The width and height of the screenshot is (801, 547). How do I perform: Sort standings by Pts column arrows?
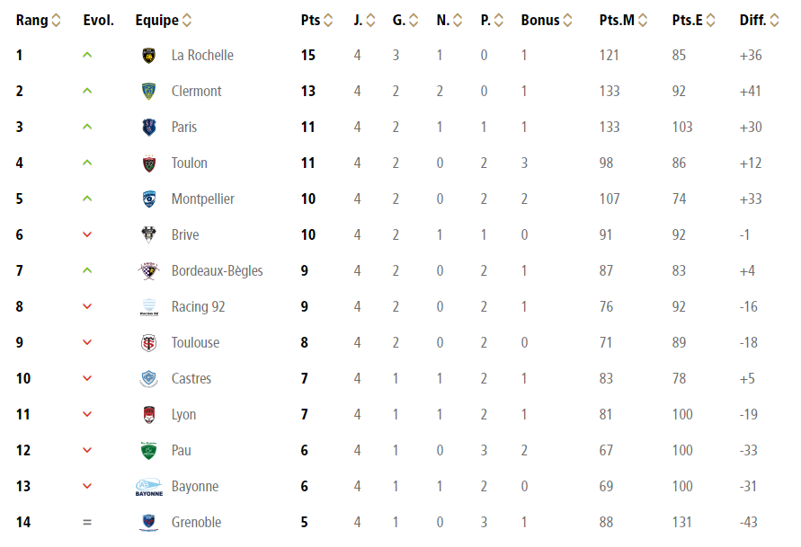(x=328, y=21)
